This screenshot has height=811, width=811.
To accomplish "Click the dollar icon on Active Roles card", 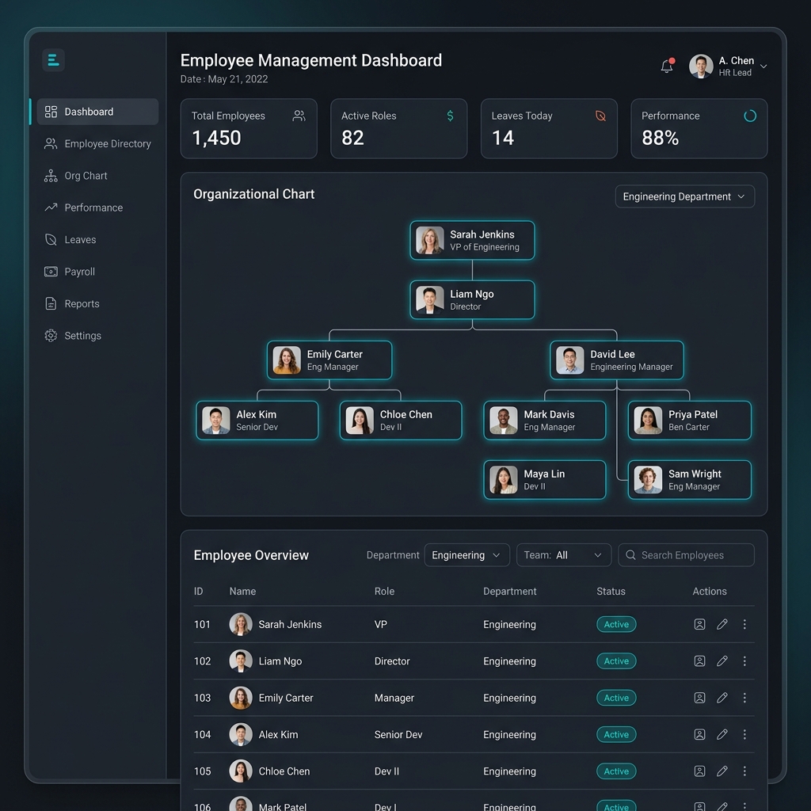I will [451, 116].
